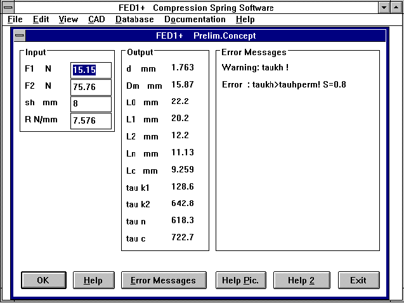Open the Documentation menu
This screenshot has height=303, width=404.
pos(195,20)
